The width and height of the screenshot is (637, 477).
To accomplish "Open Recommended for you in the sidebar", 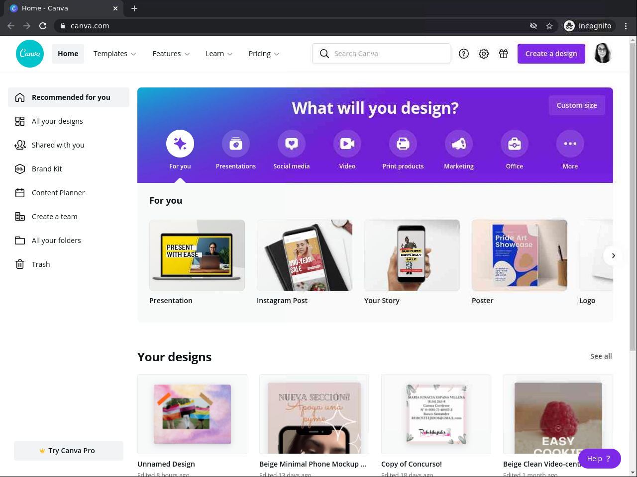I will [x=69, y=97].
